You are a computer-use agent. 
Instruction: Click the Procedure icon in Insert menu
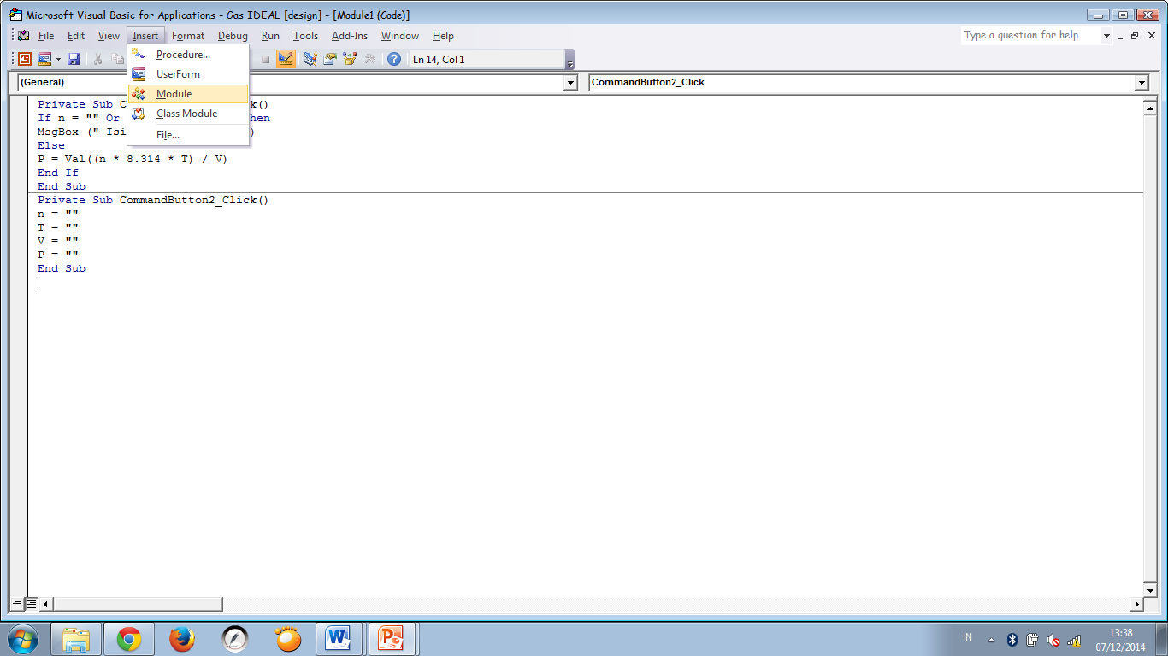139,55
